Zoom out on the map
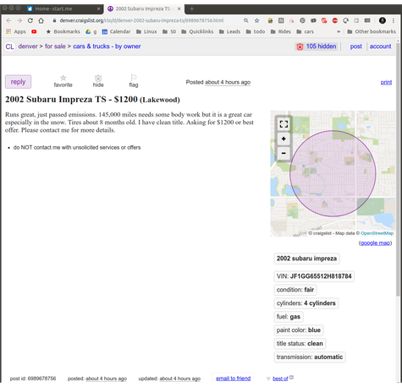 click(x=284, y=153)
